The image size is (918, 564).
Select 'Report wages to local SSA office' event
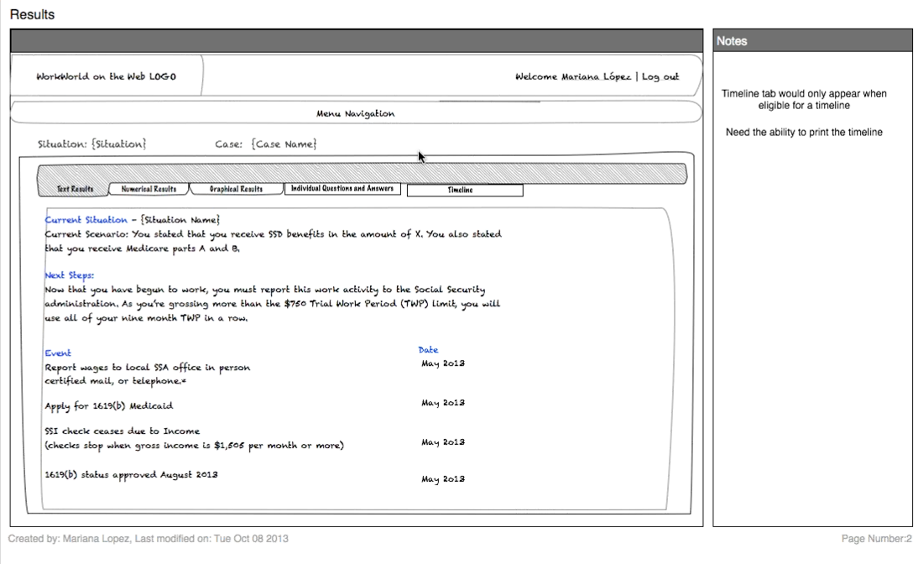coord(148,373)
